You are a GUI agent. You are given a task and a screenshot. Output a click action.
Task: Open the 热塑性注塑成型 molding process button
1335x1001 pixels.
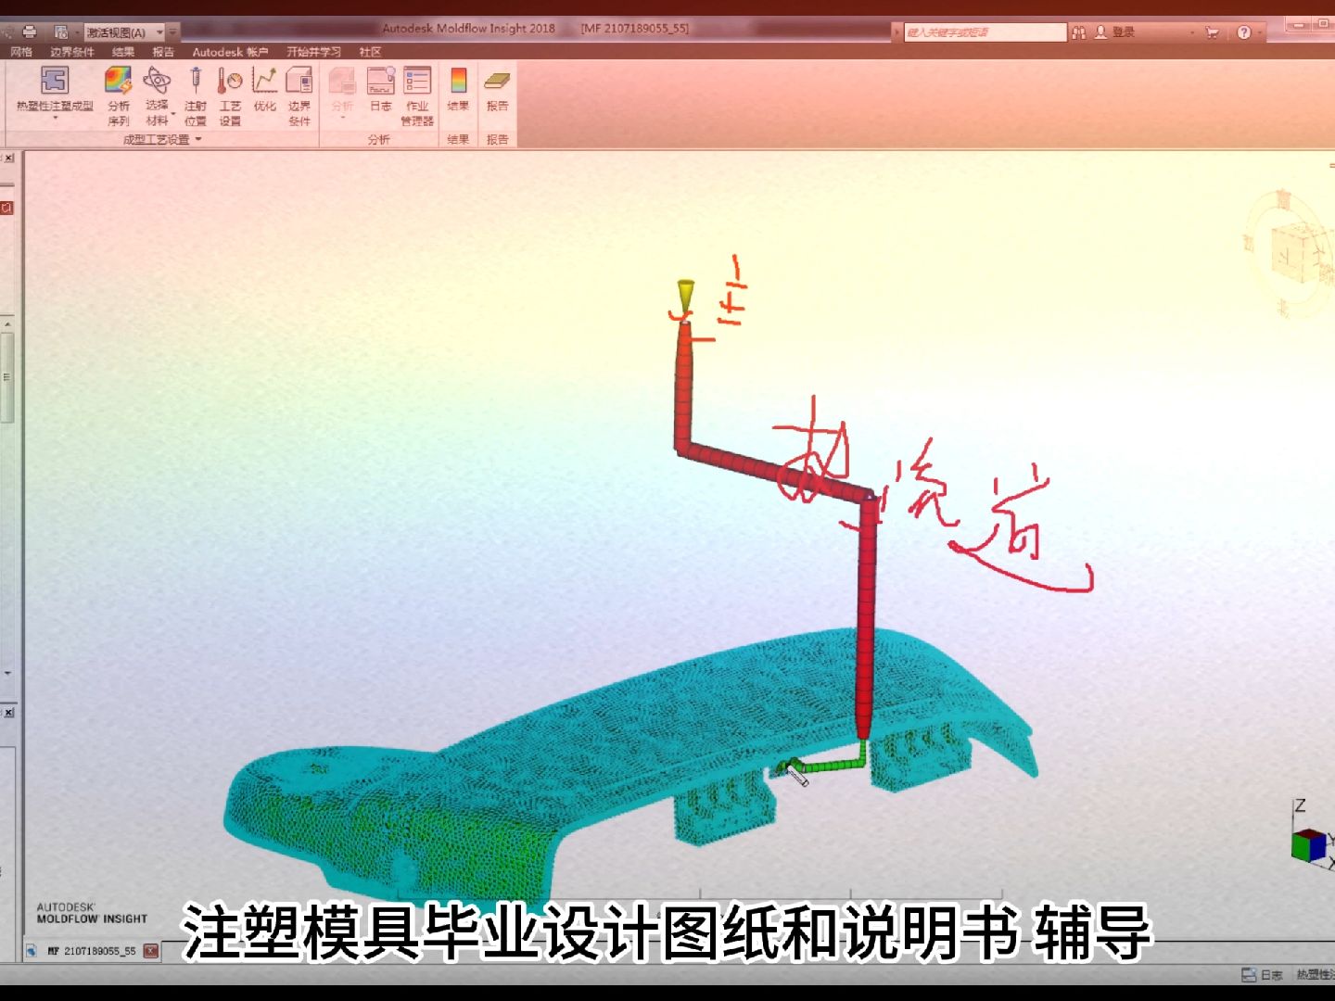tap(55, 91)
